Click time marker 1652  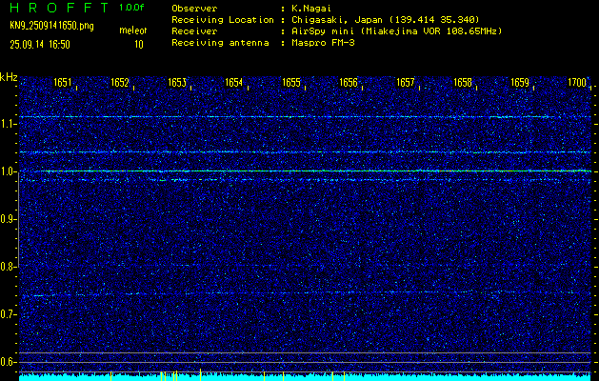pos(120,82)
